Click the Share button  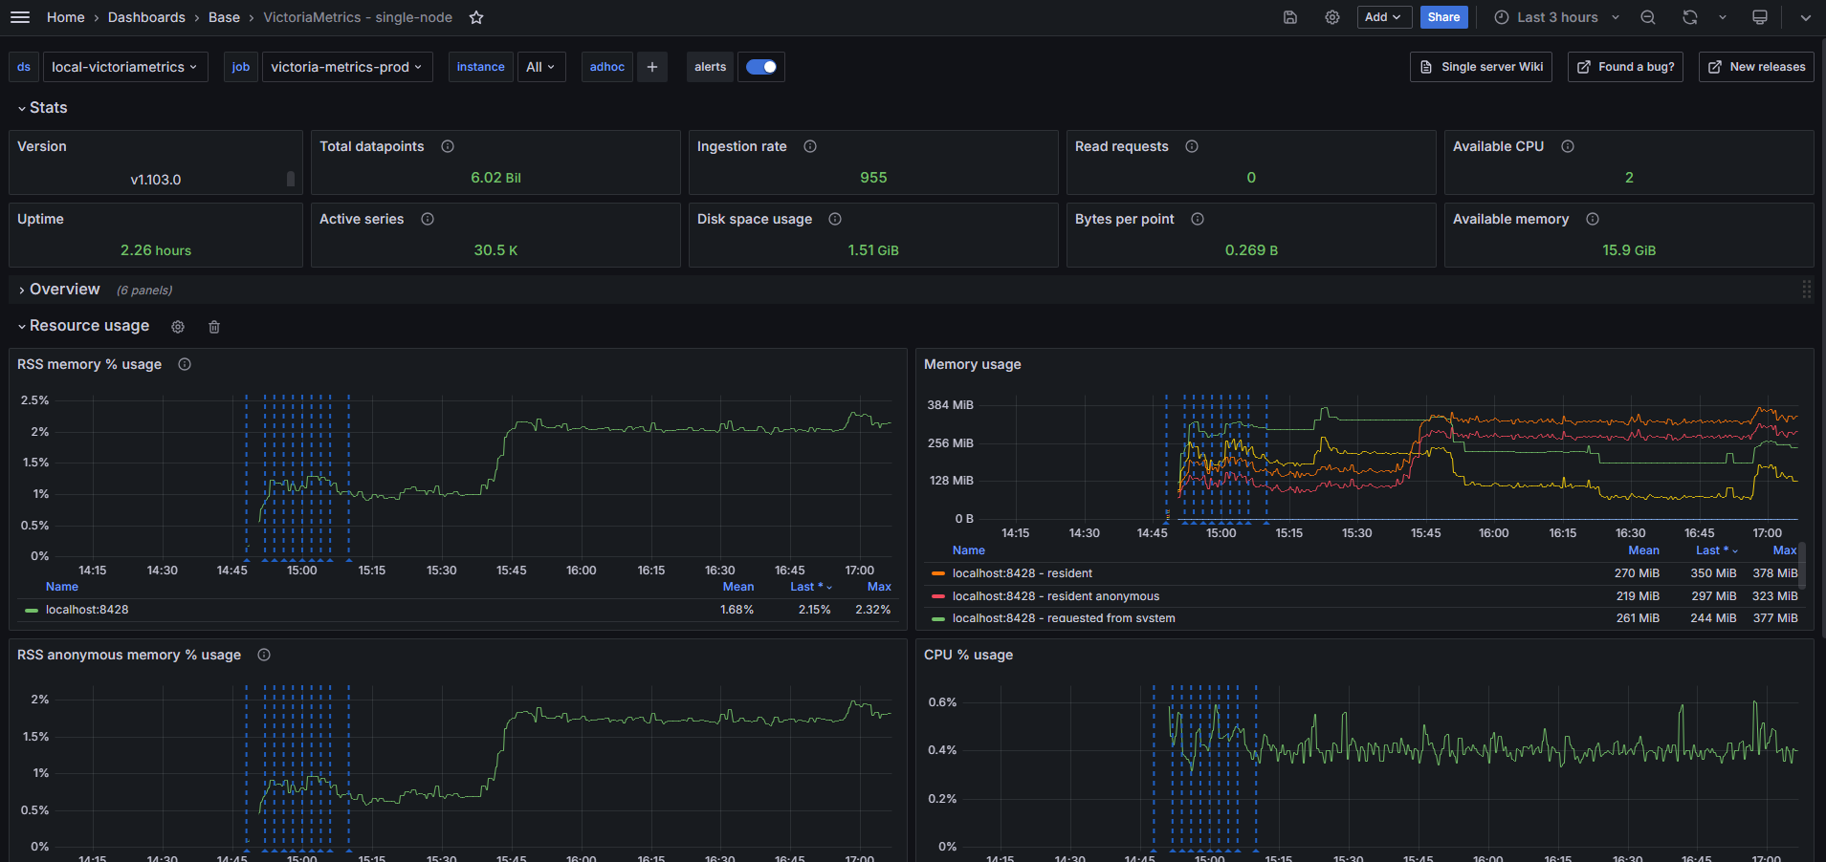click(x=1443, y=17)
